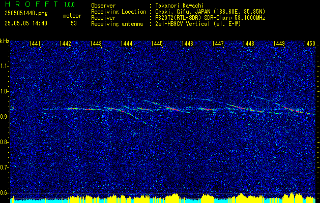Click the 1.1 kHz frequency label

pyautogui.click(x=4, y=66)
